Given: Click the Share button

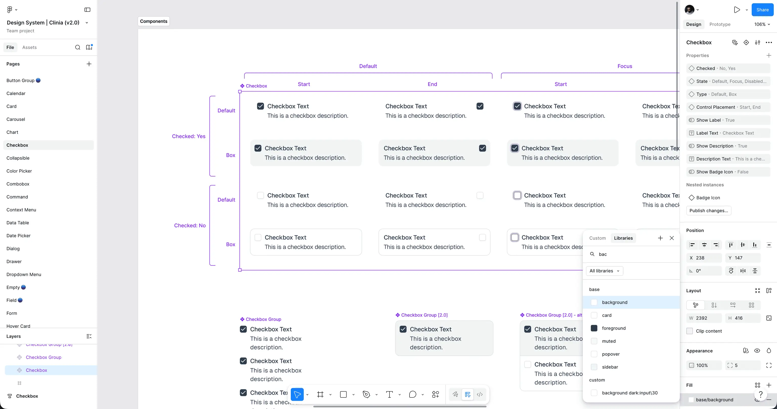Looking at the screenshot, I should 763,10.
